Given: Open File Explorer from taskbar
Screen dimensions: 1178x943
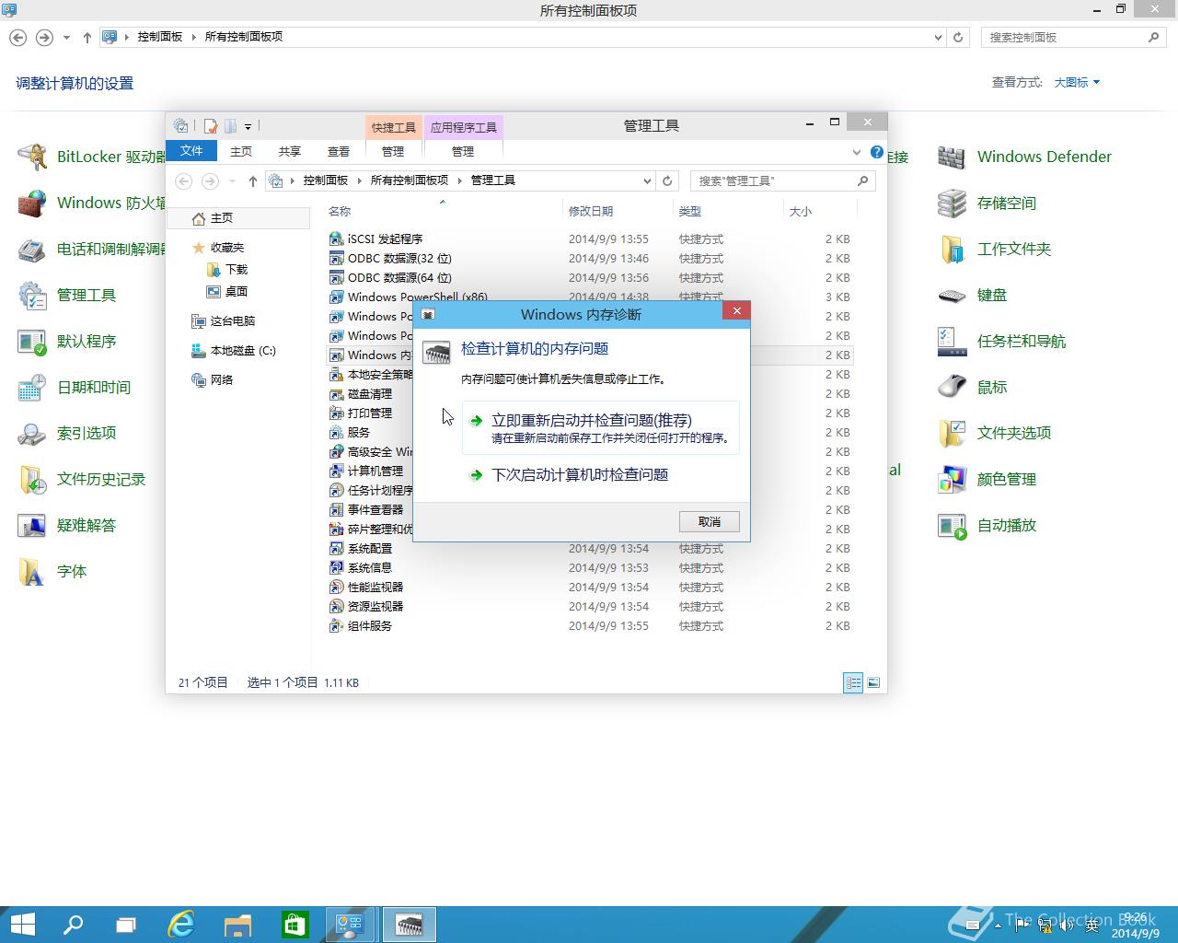Looking at the screenshot, I should point(237,925).
